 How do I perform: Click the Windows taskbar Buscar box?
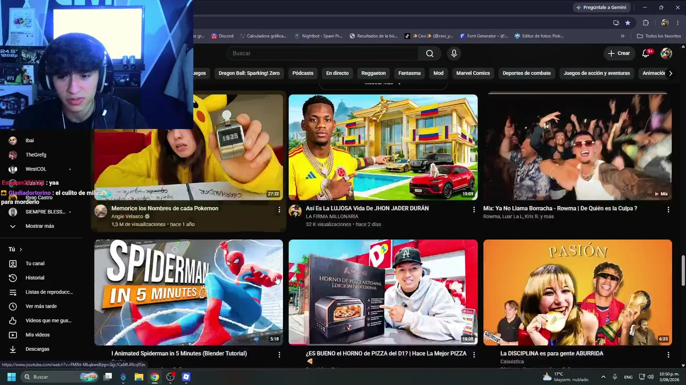[61, 377]
